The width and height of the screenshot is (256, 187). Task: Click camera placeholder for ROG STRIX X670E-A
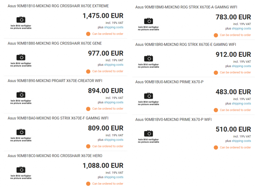click(x=149, y=21)
